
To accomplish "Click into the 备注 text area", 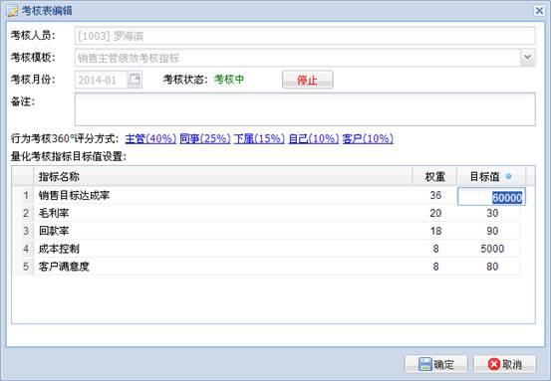I will 305,109.
